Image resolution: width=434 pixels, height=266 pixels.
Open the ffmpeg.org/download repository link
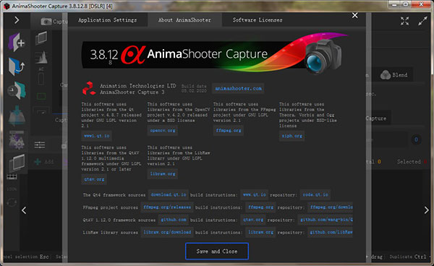[x=331, y=207]
